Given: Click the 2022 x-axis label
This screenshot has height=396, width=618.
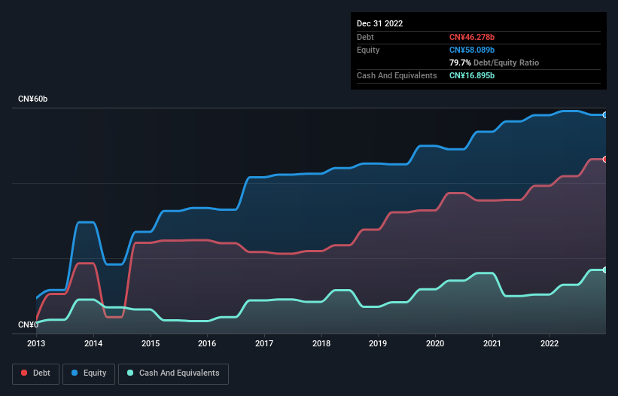Looking at the screenshot, I should coord(550,343).
